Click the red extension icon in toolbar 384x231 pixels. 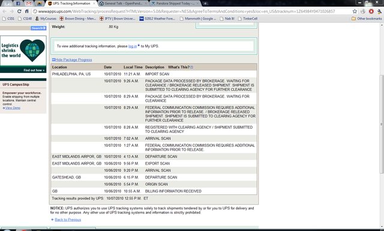point(371,11)
